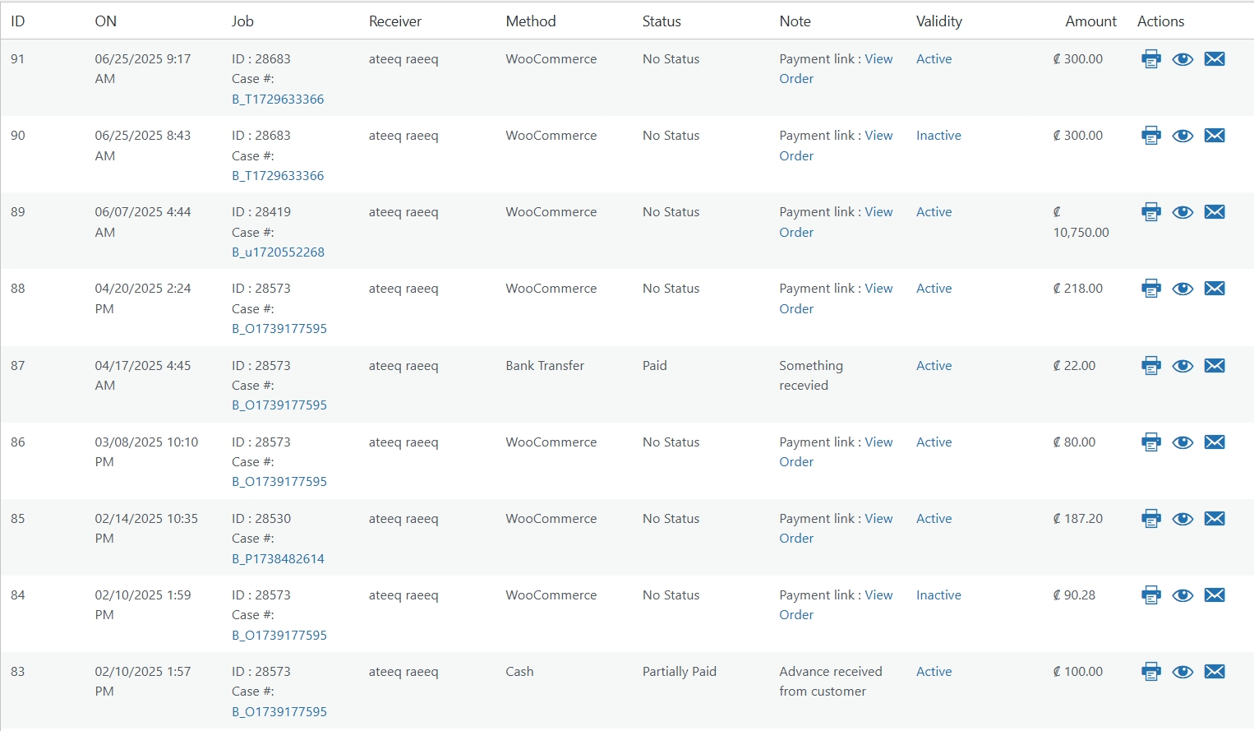The image size is (1254, 731).
Task: Switch Inactive validity on payment 84
Action: 938,595
